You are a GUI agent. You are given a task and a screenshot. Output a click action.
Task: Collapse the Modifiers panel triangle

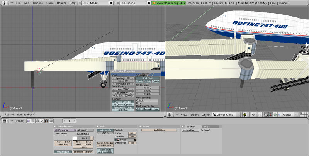183,127
